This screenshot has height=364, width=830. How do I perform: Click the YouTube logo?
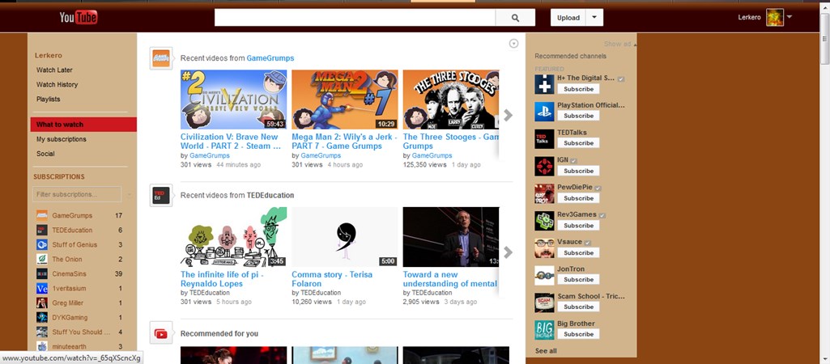pyautogui.click(x=79, y=18)
